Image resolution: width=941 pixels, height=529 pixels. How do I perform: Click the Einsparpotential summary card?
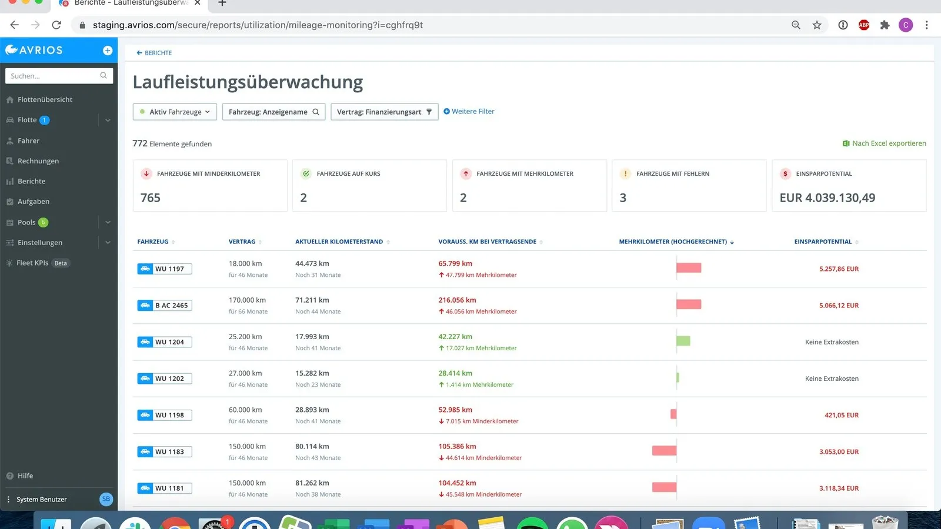click(x=849, y=186)
